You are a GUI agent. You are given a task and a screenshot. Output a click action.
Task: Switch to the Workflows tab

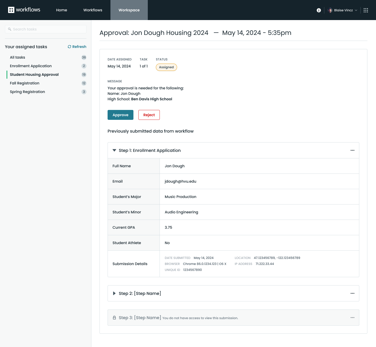point(93,10)
